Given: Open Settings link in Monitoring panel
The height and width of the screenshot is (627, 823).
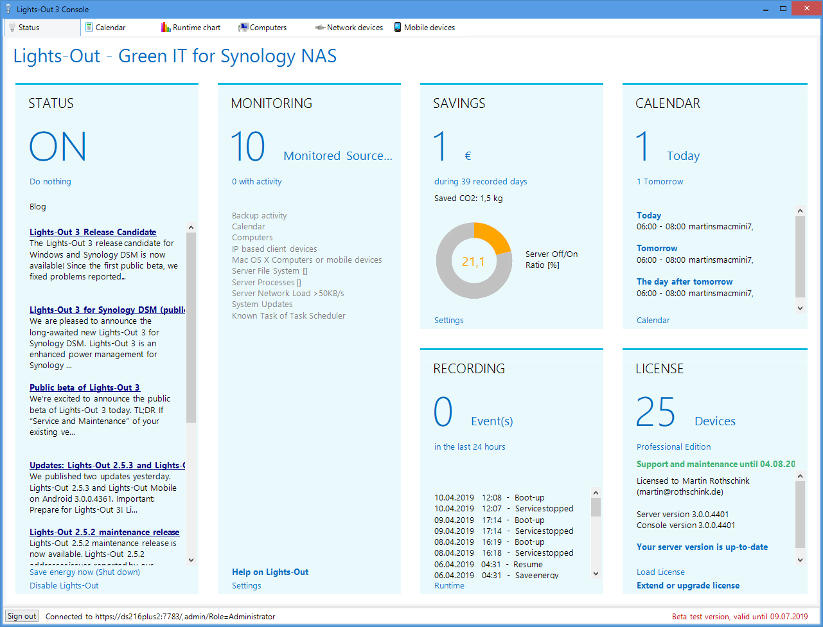Looking at the screenshot, I should tap(247, 585).
